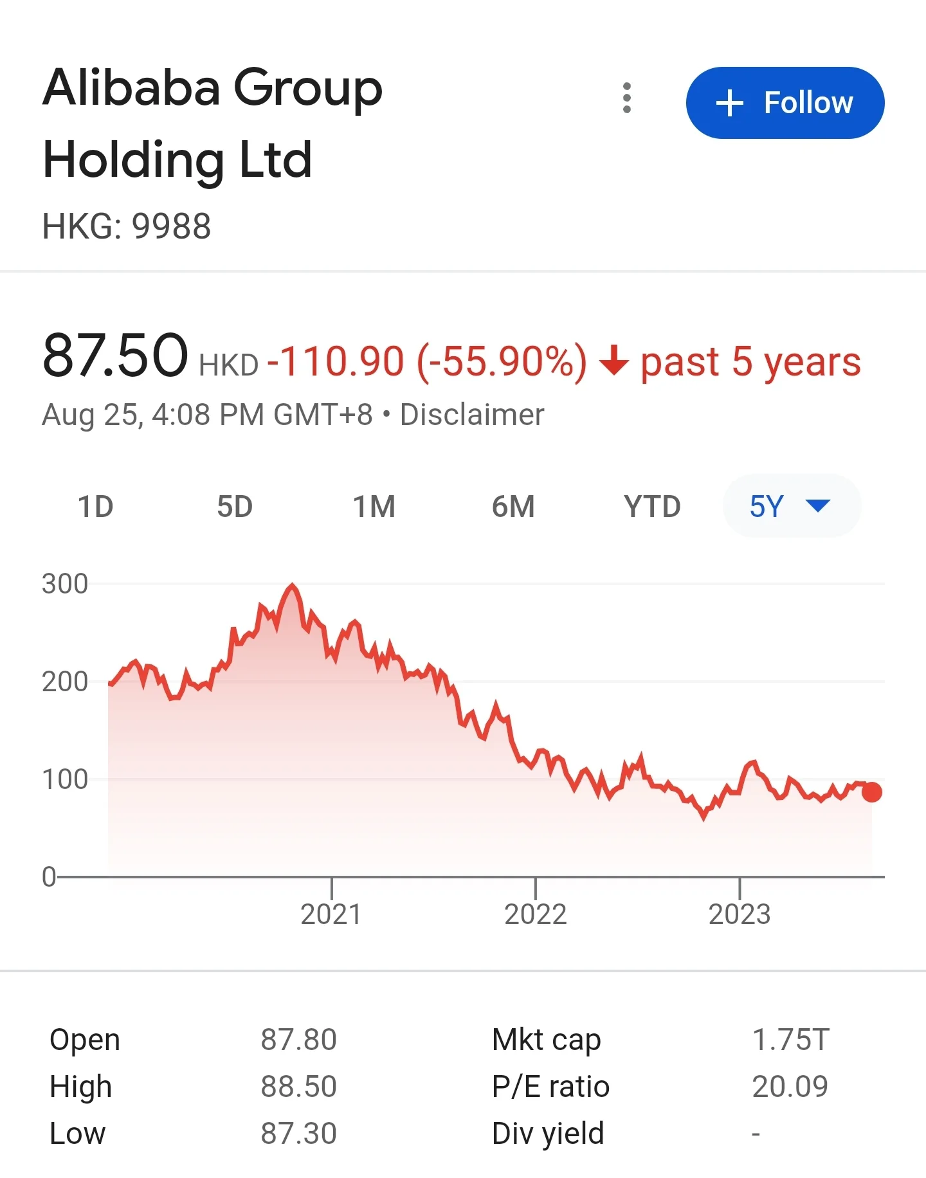
Task: Open the Disclaimer link
Action: point(472,415)
